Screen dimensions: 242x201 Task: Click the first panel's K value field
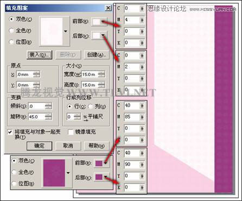pyautogui.click(x=132, y=43)
